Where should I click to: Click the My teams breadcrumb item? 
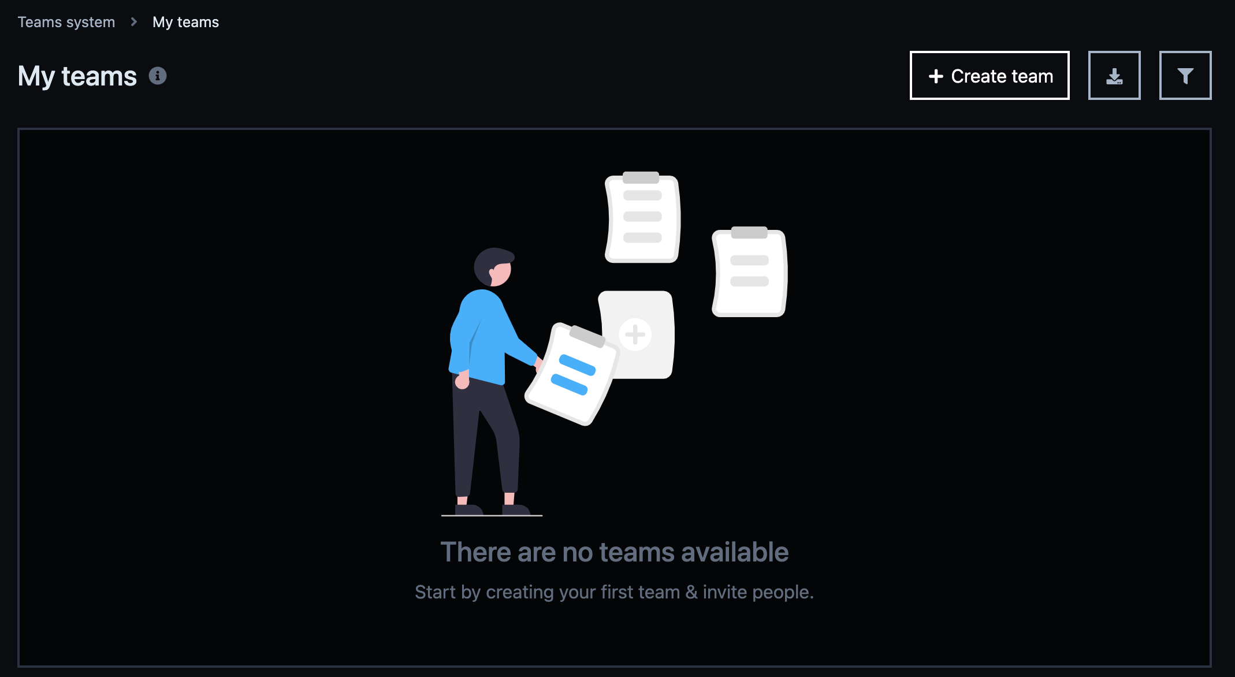[185, 22]
